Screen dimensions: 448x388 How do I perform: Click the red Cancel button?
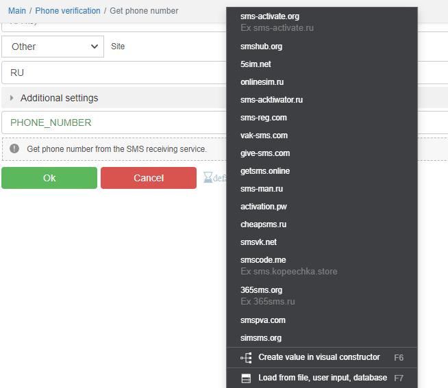[149, 178]
